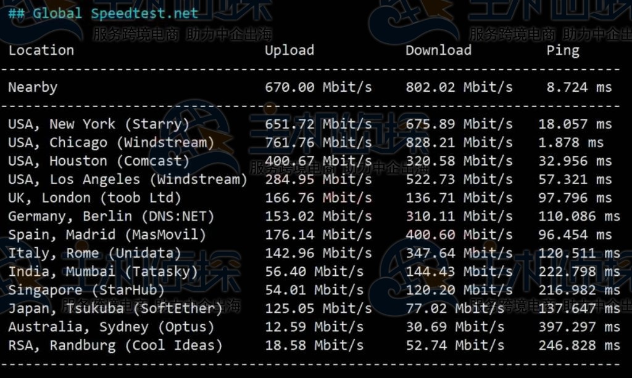
Task: Click Sydney's ping value 397.297 ms
Action: tap(579, 328)
